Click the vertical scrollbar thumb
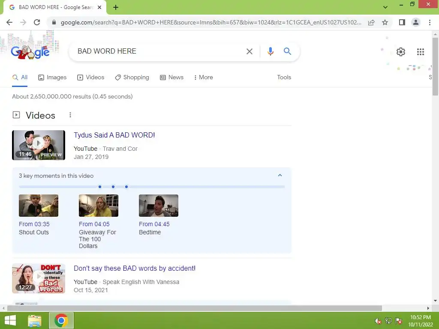Image resolution: width=439 pixels, height=329 pixels. coord(435,66)
